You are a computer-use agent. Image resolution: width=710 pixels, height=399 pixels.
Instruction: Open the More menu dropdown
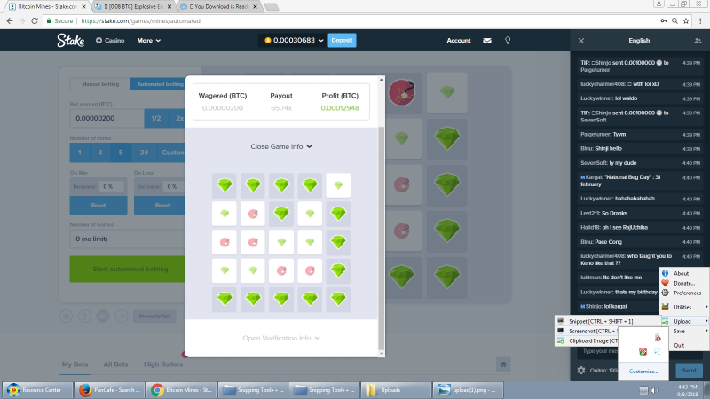pyautogui.click(x=148, y=40)
